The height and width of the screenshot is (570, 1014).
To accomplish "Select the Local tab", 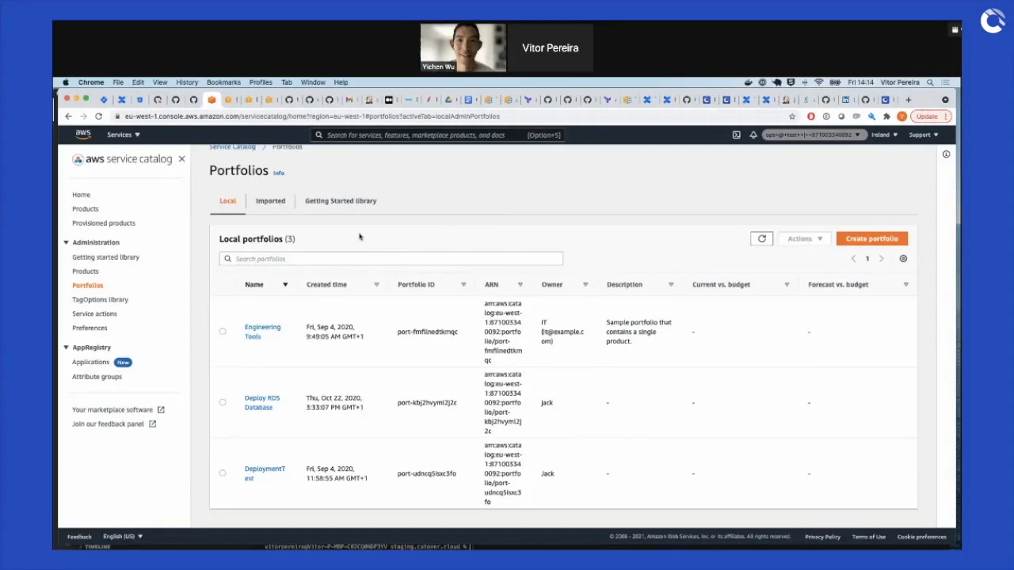I will pyautogui.click(x=227, y=201).
